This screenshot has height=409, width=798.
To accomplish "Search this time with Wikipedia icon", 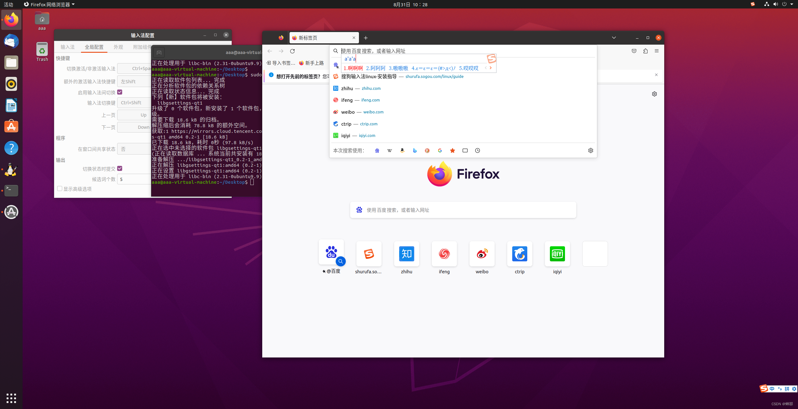I will (389, 151).
